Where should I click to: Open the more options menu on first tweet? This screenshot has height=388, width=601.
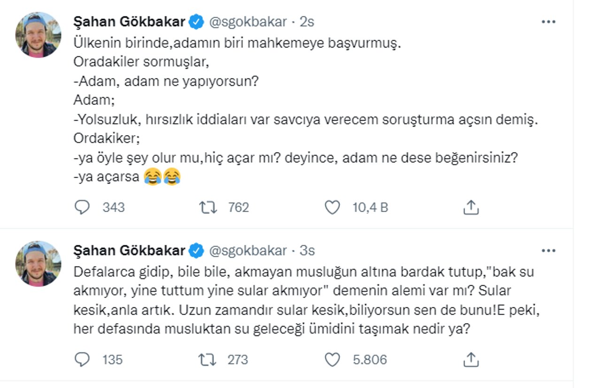coord(548,21)
